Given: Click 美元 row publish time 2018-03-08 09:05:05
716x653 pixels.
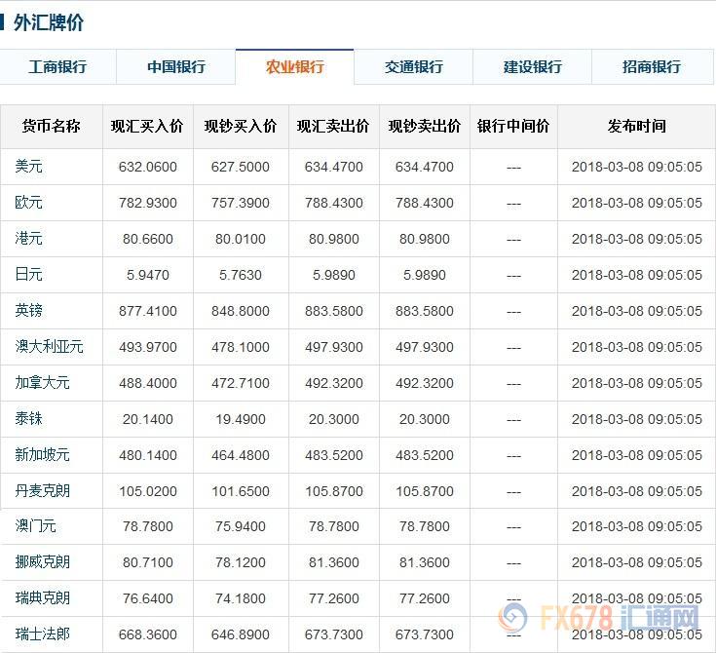Looking at the screenshot, I should point(636,167).
